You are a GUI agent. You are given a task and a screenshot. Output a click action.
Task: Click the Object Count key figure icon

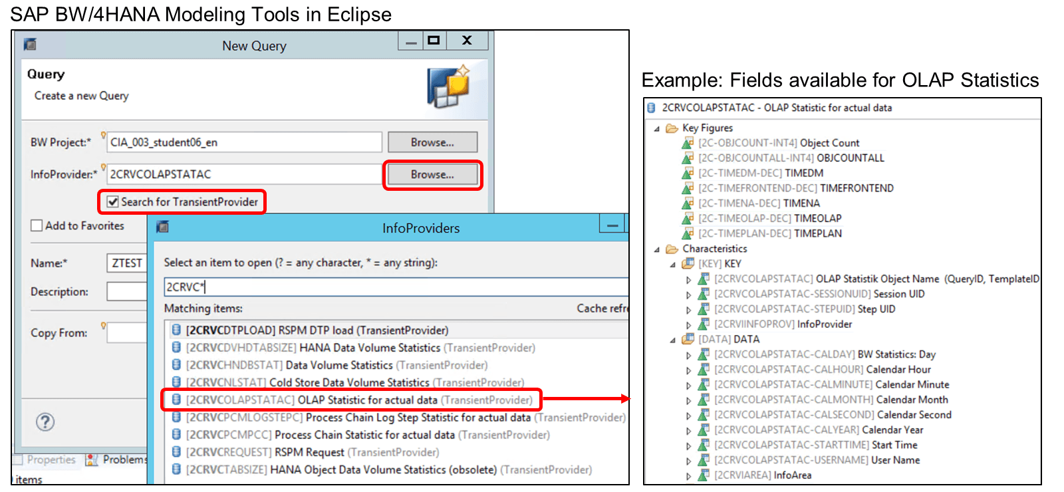coord(688,142)
